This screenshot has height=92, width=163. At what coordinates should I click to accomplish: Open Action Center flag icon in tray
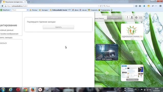pyautogui.click(x=142, y=90)
